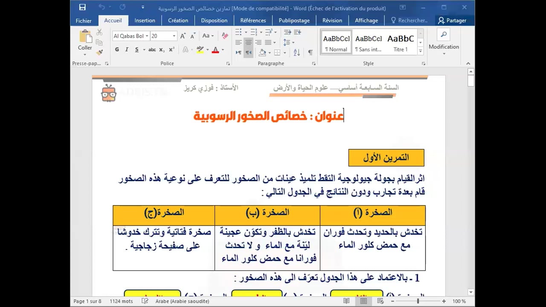Screen dimensions: 546x307
Task: Open the Change Case Aa dropdown
Action: pyautogui.click(x=208, y=36)
